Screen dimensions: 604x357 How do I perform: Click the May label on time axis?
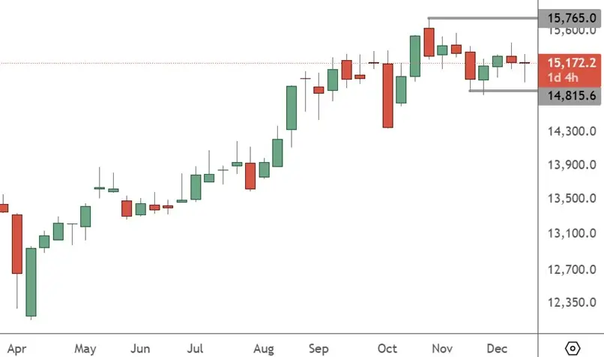coord(85,349)
